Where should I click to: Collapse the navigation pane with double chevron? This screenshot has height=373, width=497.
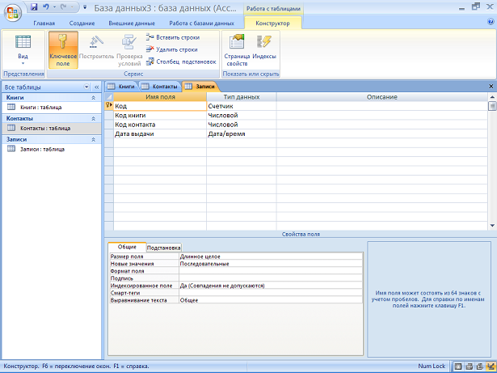click(97, 87)
